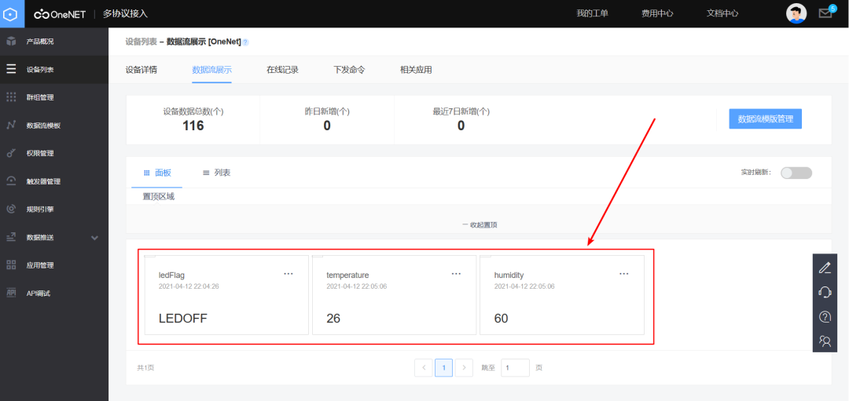849x401 pixels.
Task: Go to next page arrow
Action: pos(464,368)
